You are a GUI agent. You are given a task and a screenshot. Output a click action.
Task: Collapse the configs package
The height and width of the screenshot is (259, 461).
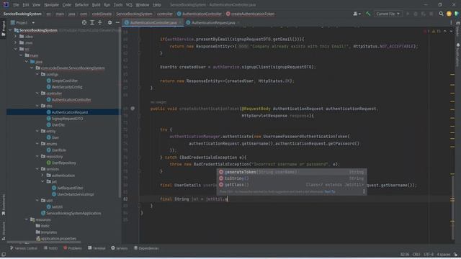pyautogui.click(x=37, y=74)
